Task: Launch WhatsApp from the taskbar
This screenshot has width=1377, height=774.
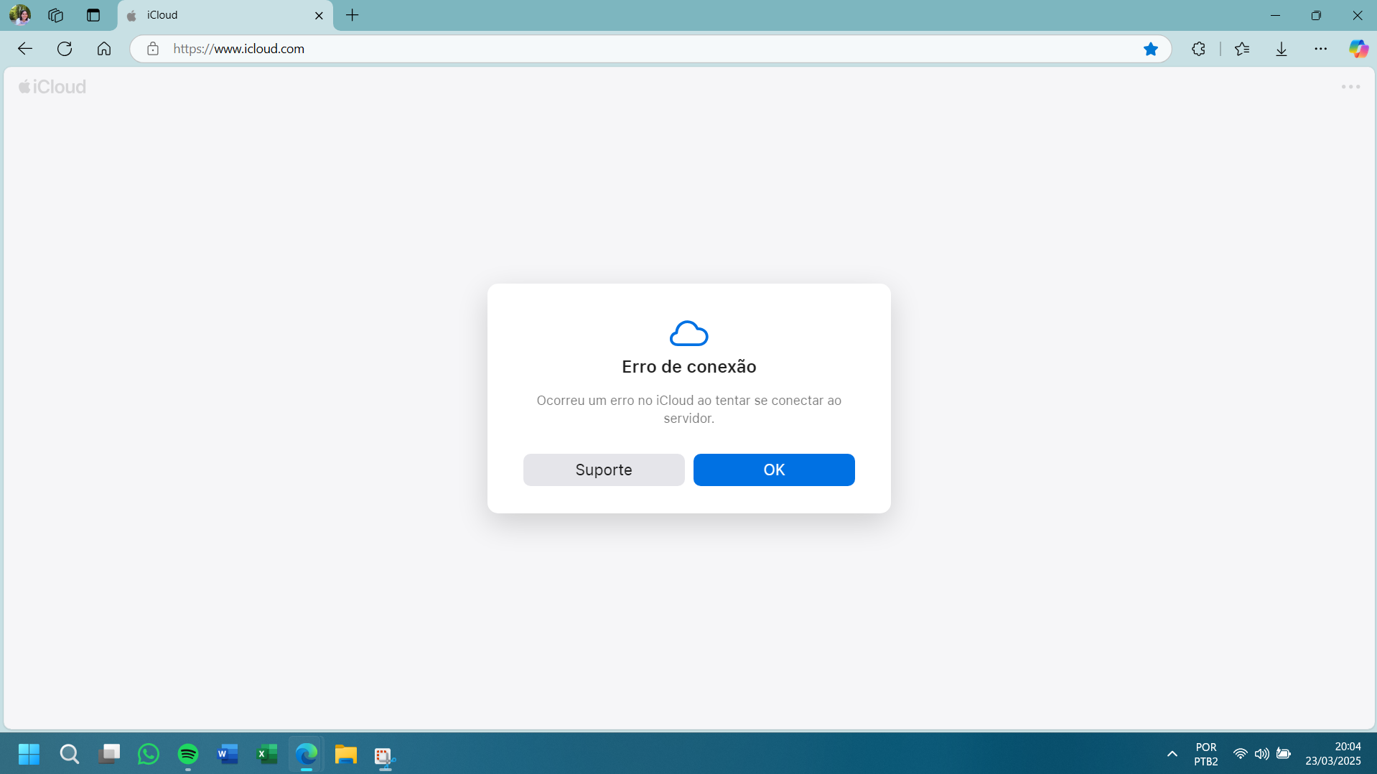Action: click(x=149, y=755)
